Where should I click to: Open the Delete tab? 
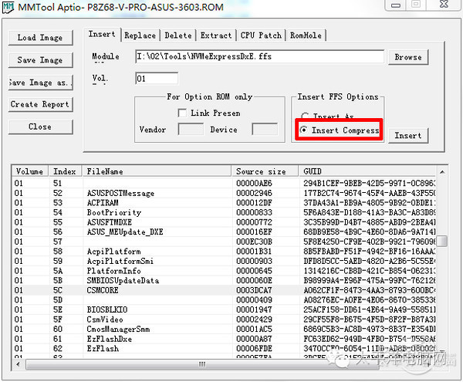177,35
